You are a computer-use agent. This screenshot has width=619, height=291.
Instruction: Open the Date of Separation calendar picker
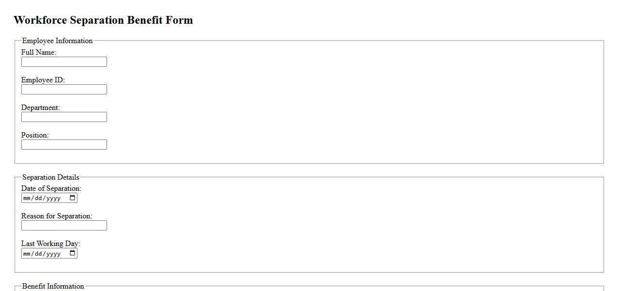pyautogui.click(x=73, y=198)
